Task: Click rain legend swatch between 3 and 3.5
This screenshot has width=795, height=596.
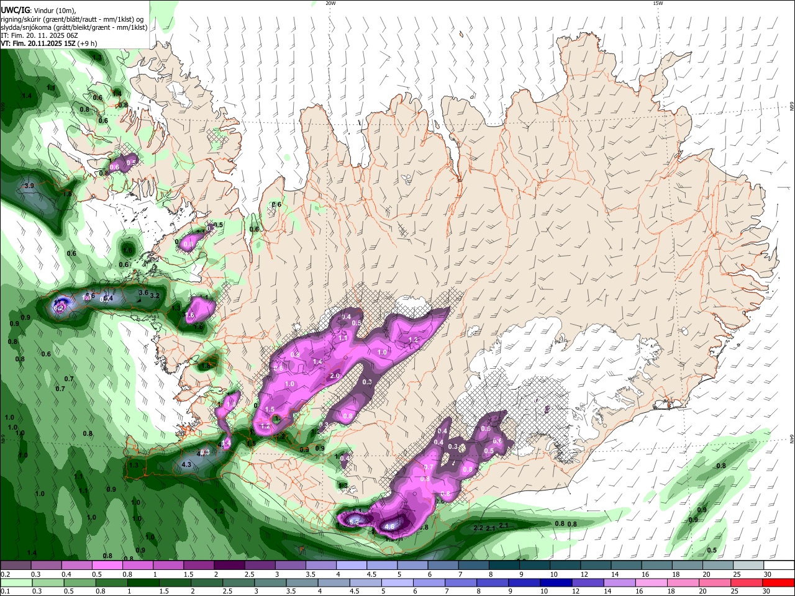Action: click(x=270, y=582)
